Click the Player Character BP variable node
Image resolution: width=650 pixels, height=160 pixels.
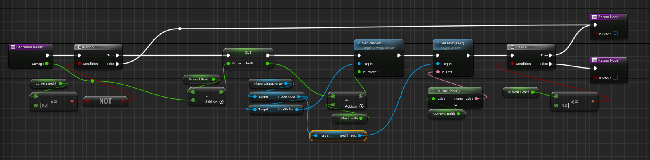tap(271, 83)
